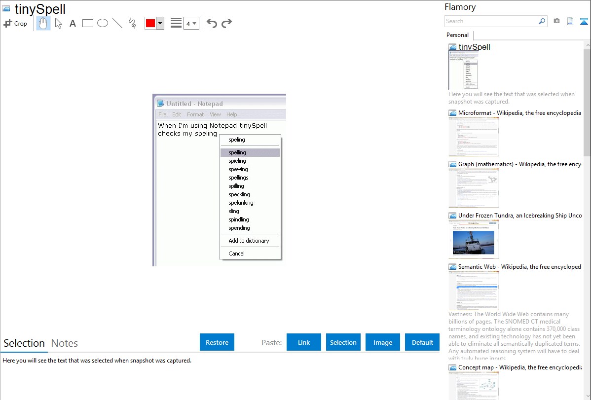This screenshot has height=400, width=591.
Task: Open the annotation color dropdown arrow
Action: 160,23
